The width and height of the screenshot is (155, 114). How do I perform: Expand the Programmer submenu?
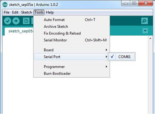[x=72, y=67]
